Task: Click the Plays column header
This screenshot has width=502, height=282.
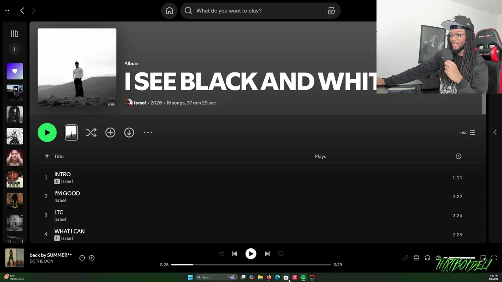Action: pos(320,156)
